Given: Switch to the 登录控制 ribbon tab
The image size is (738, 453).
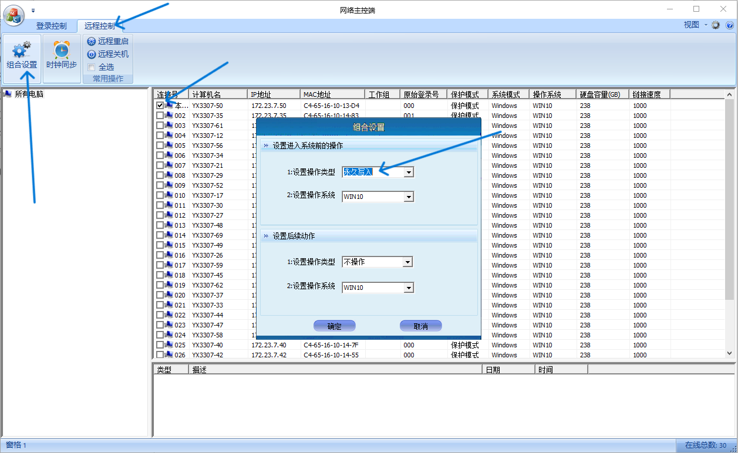Looking at the screenshot, I should pyautogui.click(x=52, y=26).
